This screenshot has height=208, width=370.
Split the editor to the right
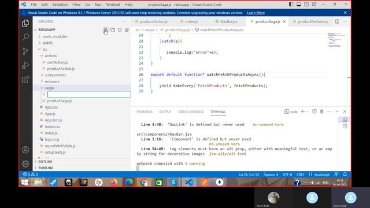tap(337, 21)
